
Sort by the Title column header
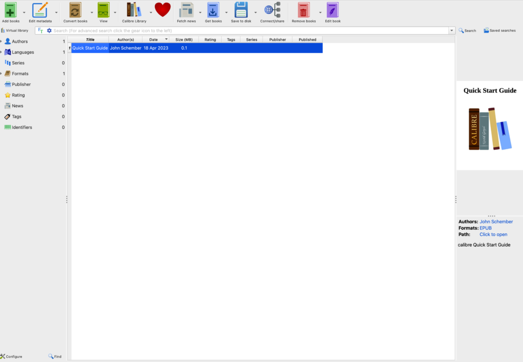click(90, 39)
